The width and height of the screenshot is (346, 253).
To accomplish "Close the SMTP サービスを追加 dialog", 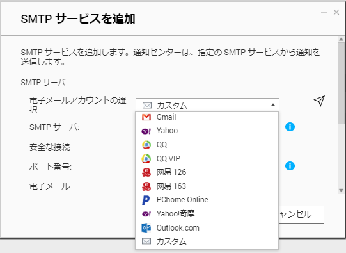I will coord(336,12).
